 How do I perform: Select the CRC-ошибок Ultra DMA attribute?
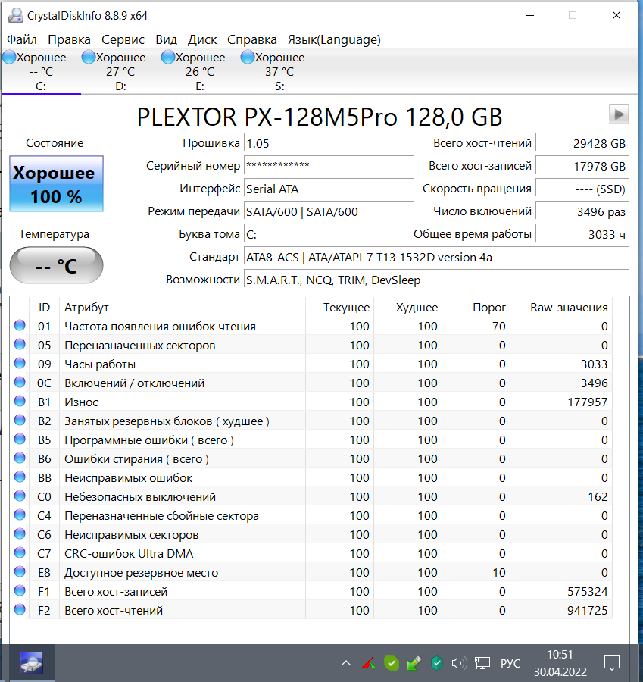tap(129, 554)
